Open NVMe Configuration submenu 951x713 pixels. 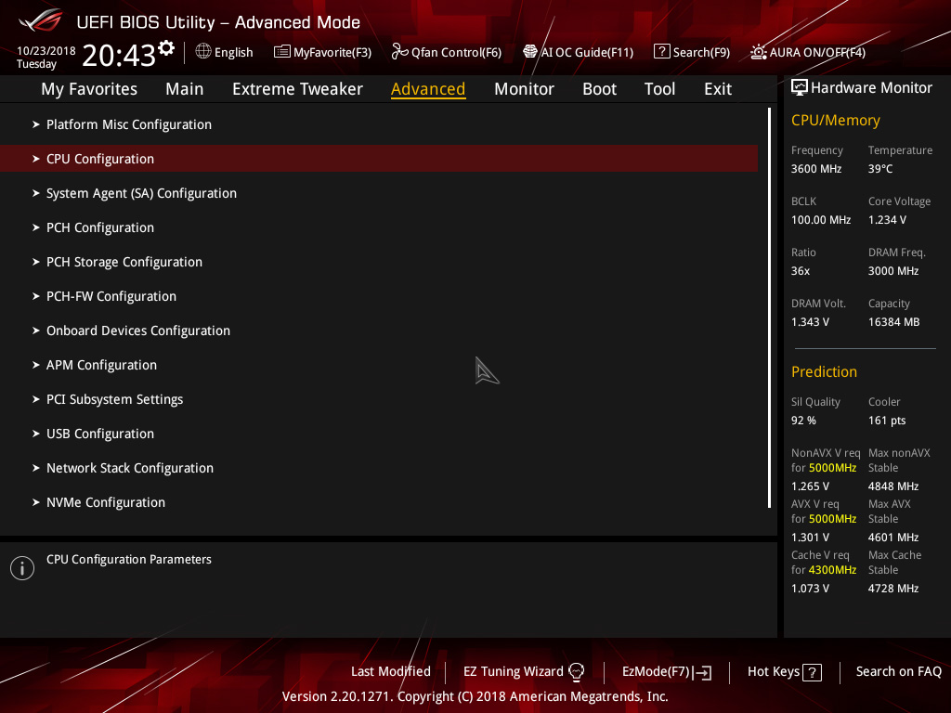[379, 502]
